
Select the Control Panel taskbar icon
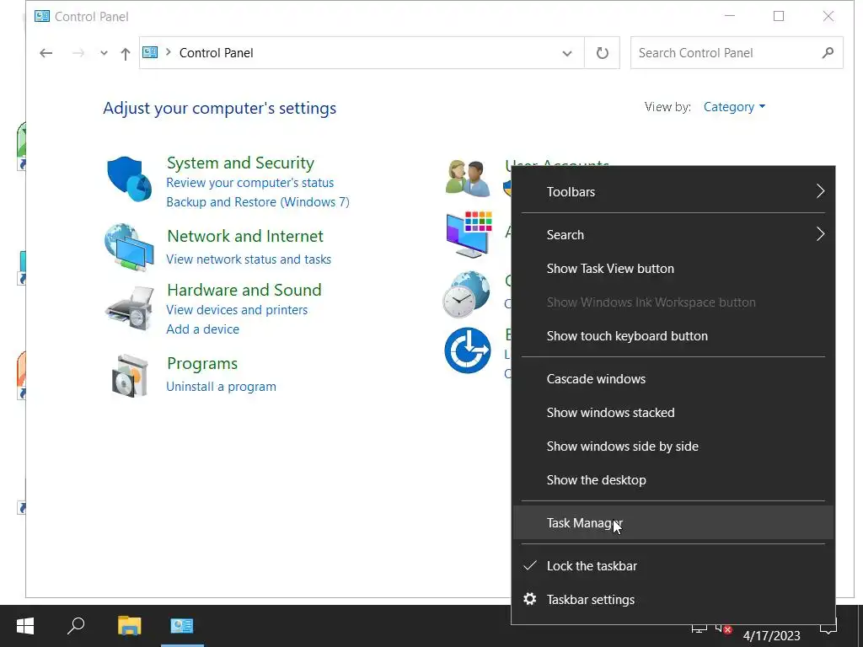pyautogui.click(x=182, y=626)
